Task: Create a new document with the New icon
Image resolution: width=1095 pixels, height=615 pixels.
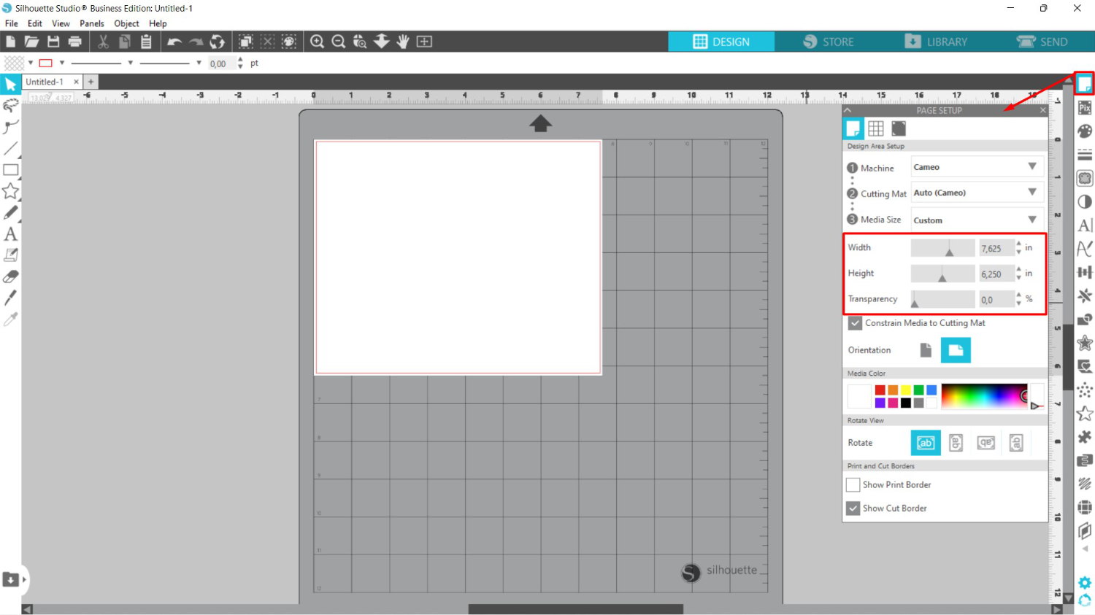Action: coord(10,42)
